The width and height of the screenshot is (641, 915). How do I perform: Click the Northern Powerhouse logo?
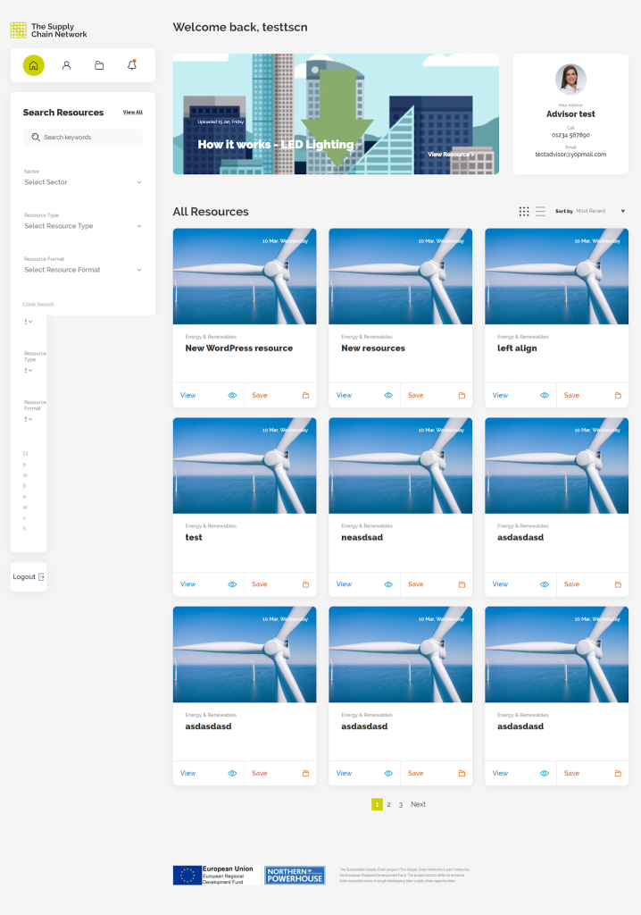pyautogui.click(x=296, y=876)
